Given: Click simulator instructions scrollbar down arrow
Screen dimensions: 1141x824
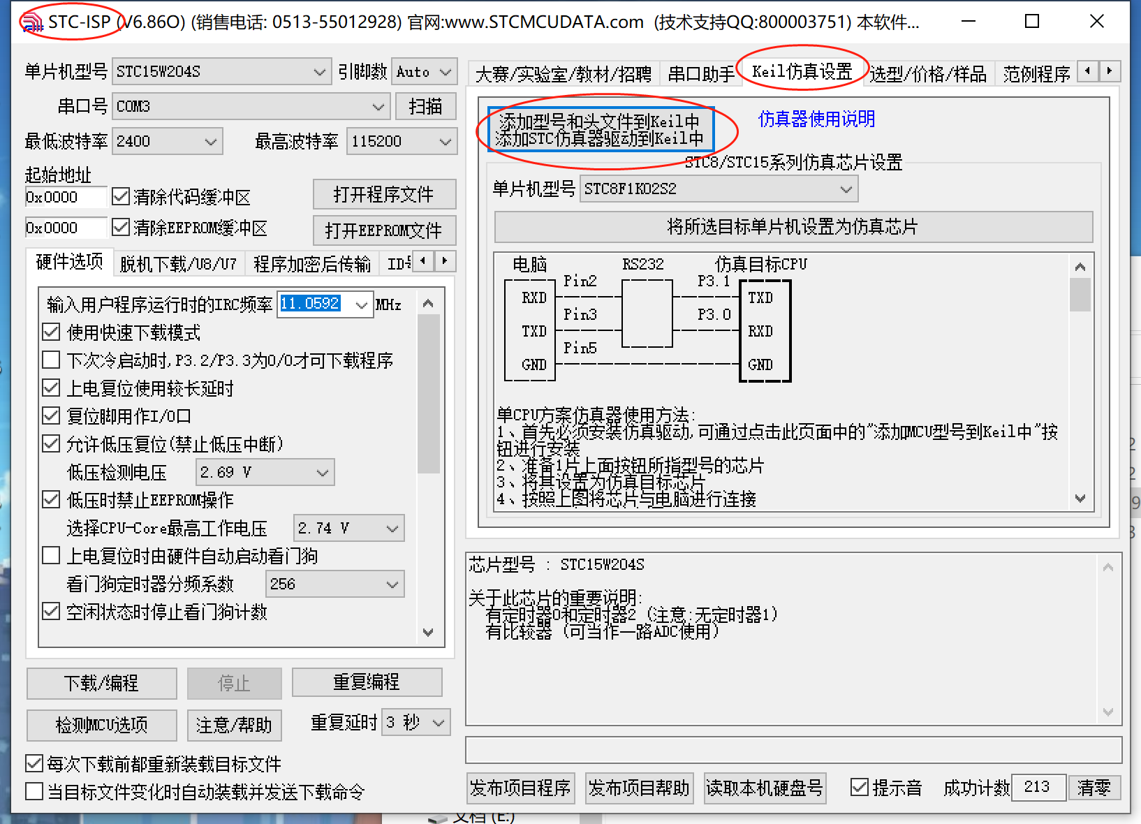Looking at the screenshot, I should 1080,498.
